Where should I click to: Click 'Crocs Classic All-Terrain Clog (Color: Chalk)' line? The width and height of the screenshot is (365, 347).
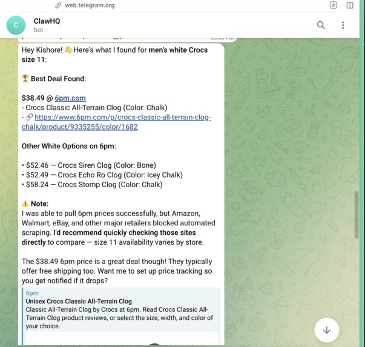pyautogui.click(x=96, y=108)
